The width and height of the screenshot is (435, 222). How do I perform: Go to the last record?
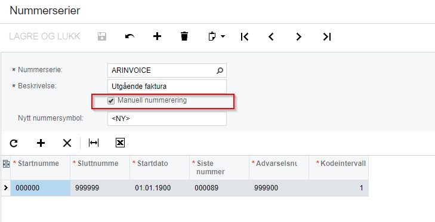327,36
